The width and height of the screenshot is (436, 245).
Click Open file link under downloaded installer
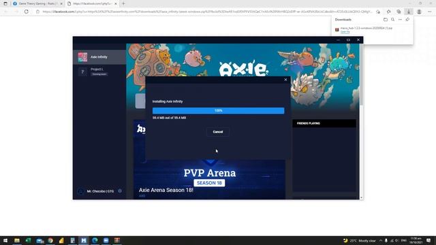pyautogui.click(x=345, y=32)
